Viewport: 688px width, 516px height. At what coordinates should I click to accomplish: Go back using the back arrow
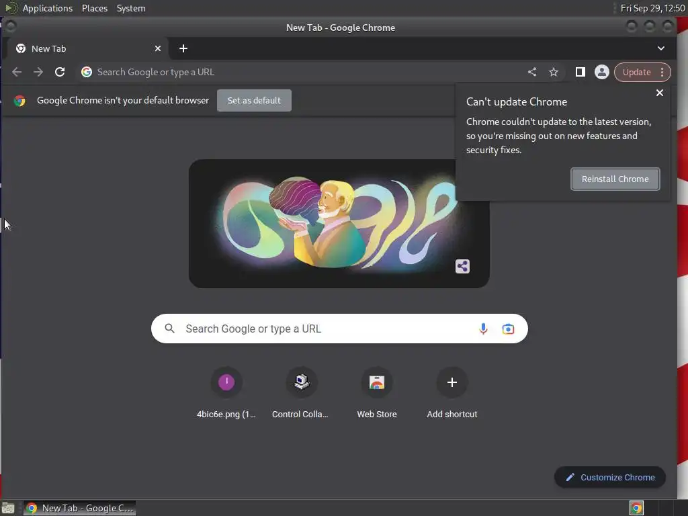click(x=17, y=72)
